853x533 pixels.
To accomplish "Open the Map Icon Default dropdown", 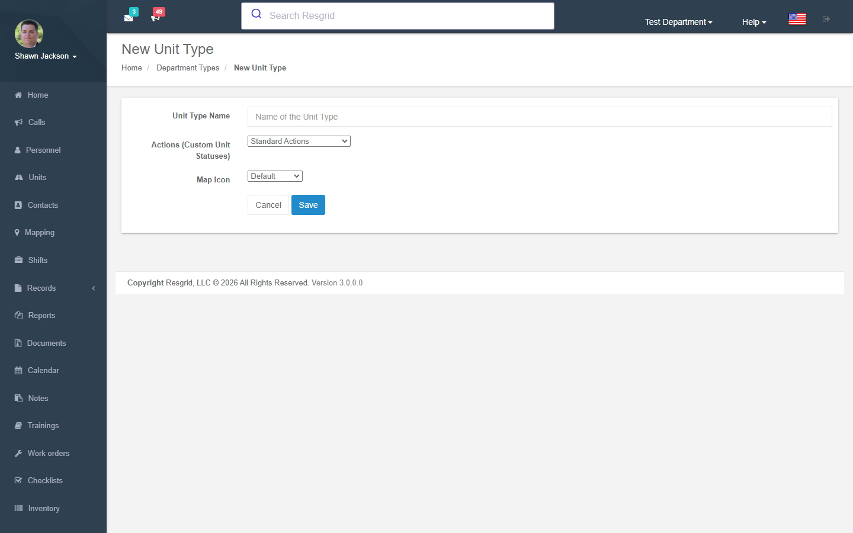I will coord(275,176).
